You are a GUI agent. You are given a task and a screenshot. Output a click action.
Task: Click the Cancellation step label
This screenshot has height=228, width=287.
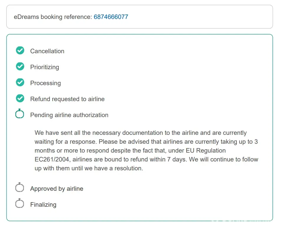[x=47, y=51]
